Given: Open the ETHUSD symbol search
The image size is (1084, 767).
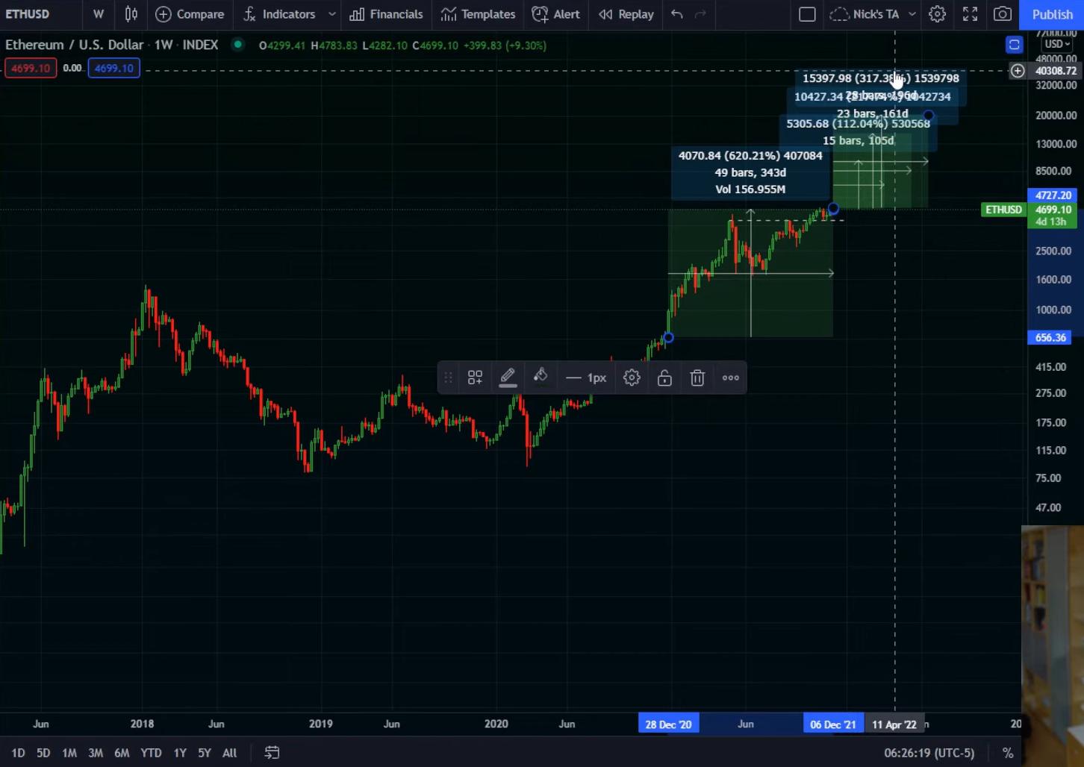Looking at the screenshot, I should click(x=28, y=14).
